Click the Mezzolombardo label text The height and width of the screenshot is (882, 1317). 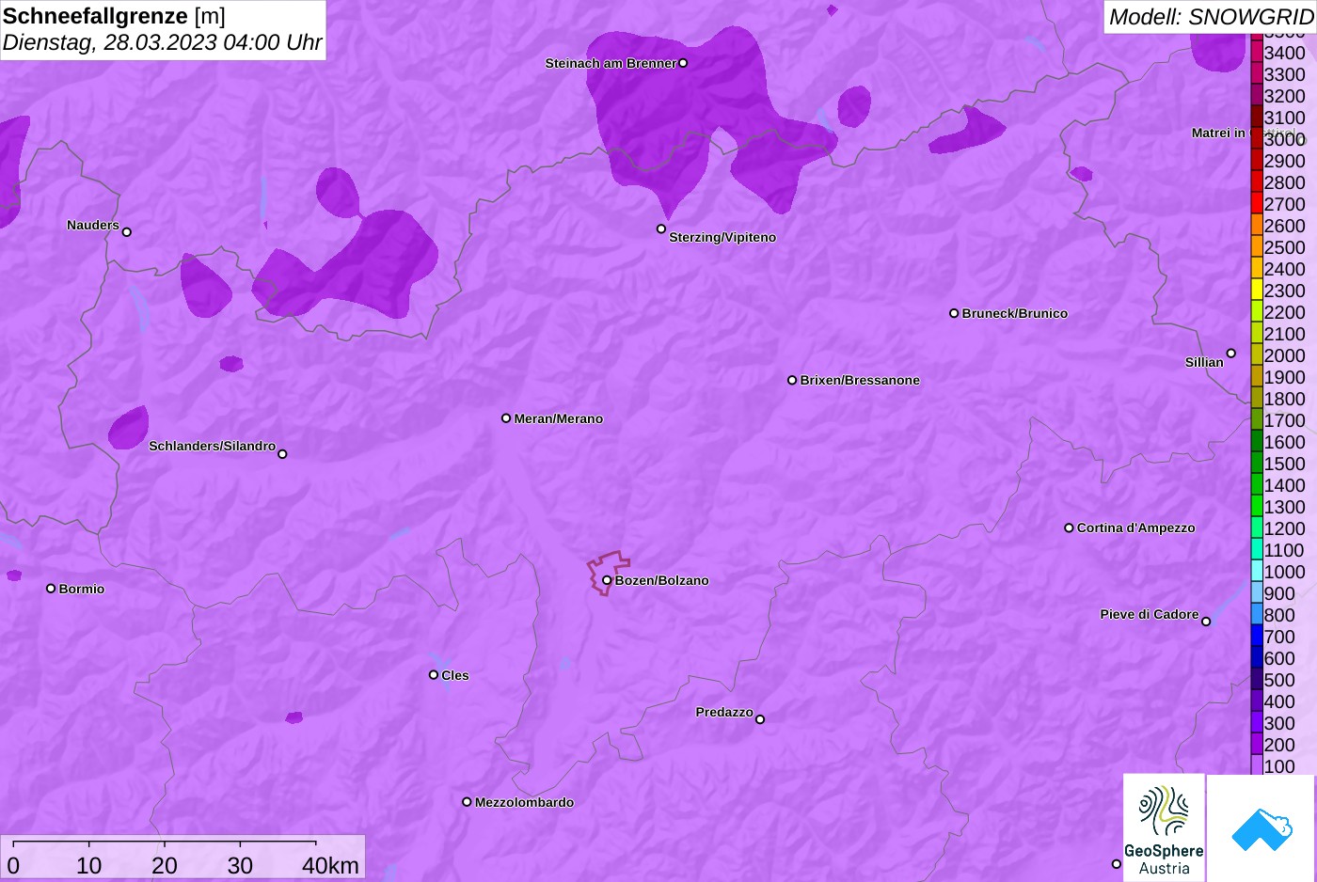tap(524, 802)
